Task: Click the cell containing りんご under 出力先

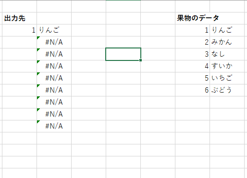Action: (x=54, y=30)
